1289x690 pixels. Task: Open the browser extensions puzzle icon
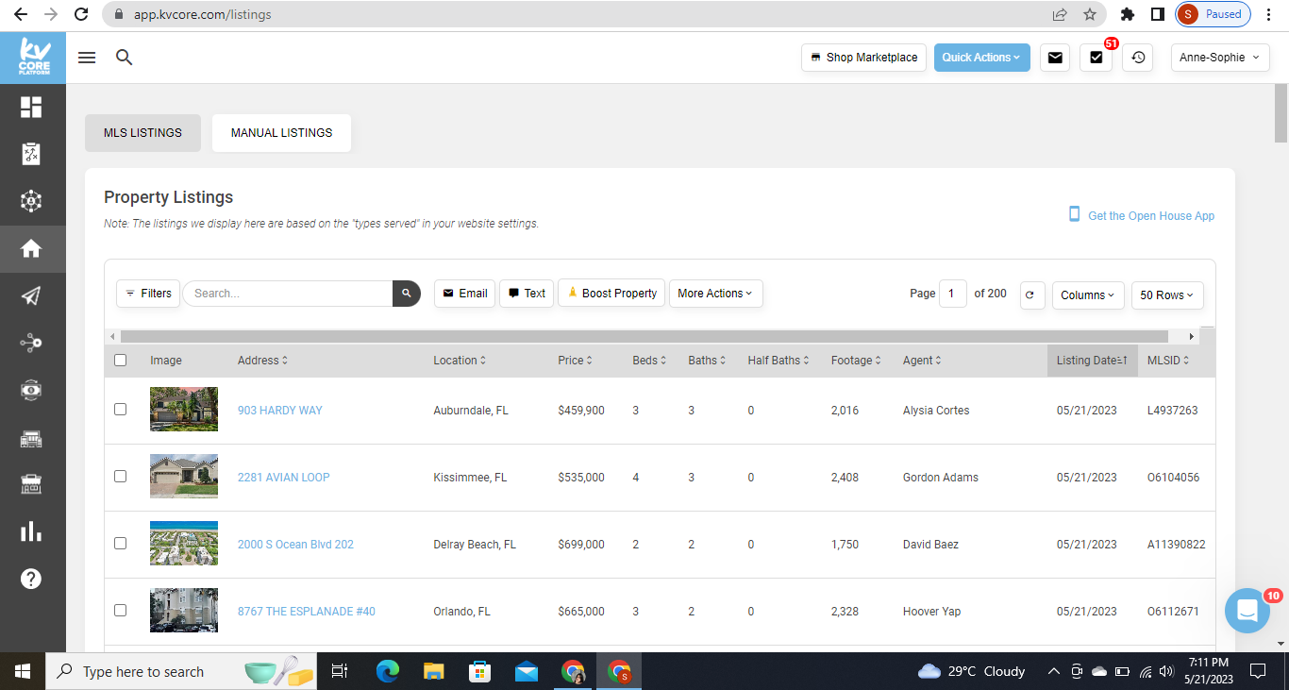click(1127, 14)
